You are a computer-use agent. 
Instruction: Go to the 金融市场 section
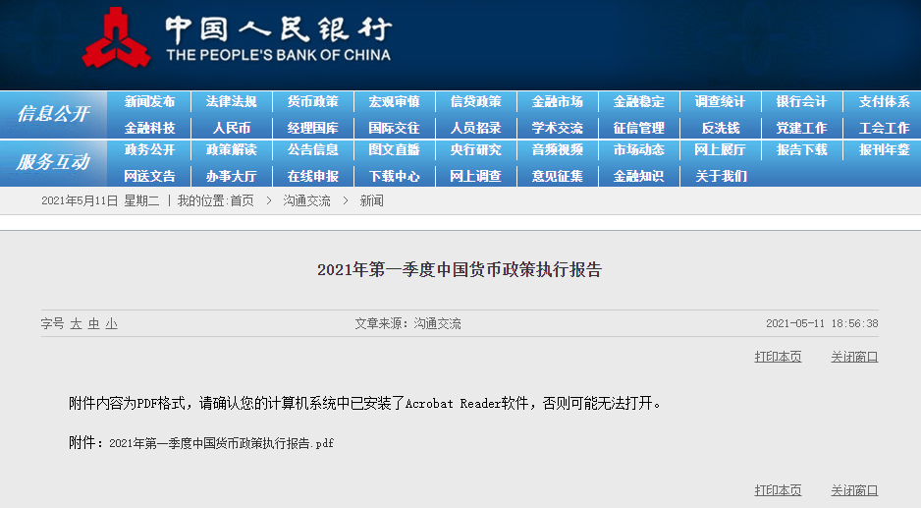(557, 101)
